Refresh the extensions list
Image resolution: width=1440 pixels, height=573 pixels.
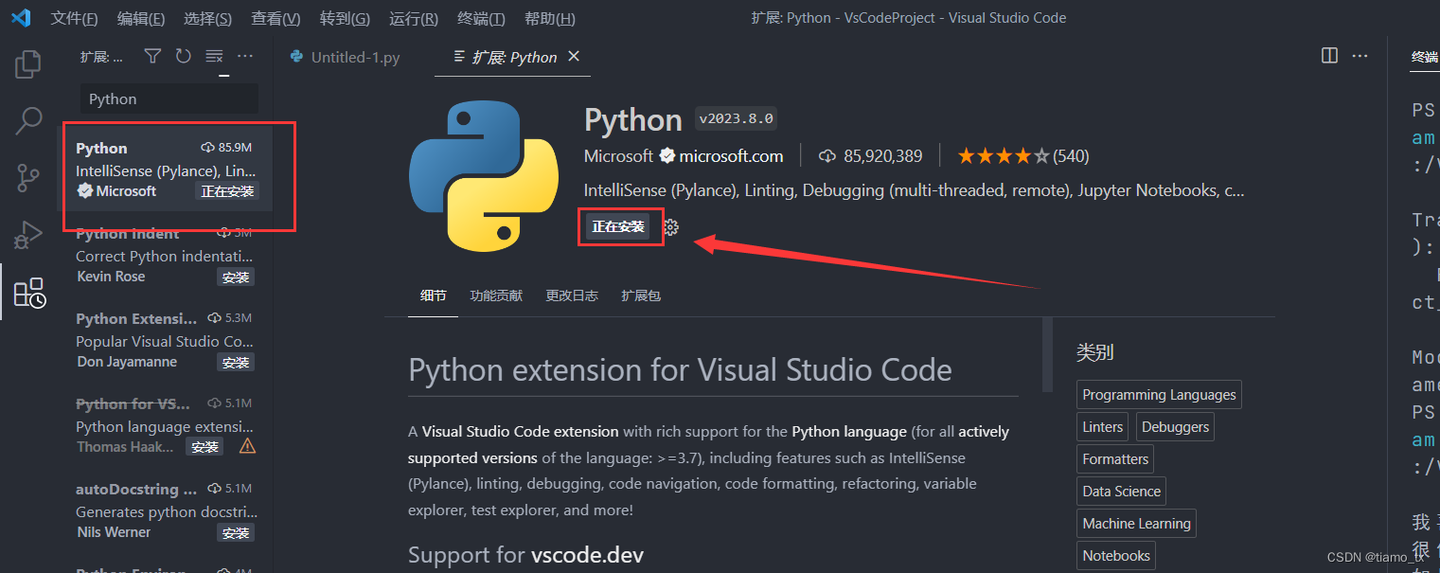183,57
